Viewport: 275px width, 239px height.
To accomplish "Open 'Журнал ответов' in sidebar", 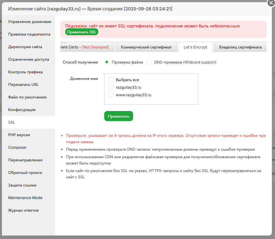I will (x=23, y=210).
